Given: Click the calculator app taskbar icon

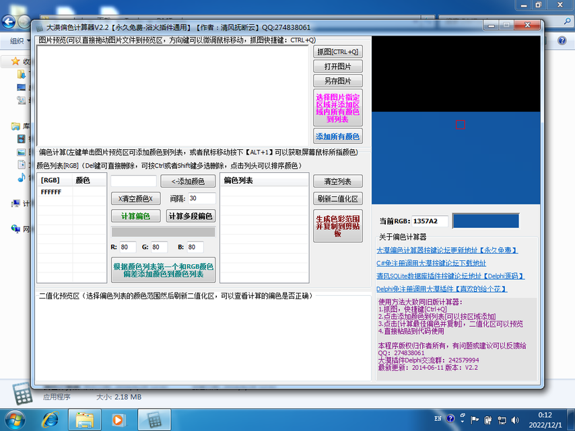Looking at the screenshot, I should click(x=154, y=420).
